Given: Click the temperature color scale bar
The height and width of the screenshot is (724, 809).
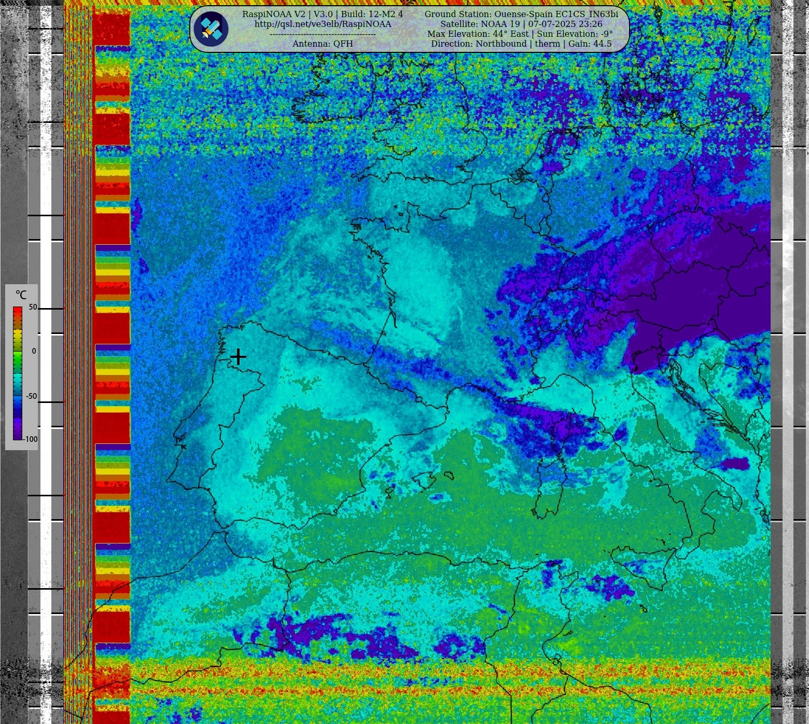Looking at the screenshot, I should tap(18, 373).
